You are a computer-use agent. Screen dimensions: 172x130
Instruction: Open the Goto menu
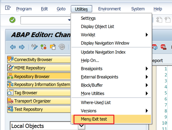click(x=61, y=9)
